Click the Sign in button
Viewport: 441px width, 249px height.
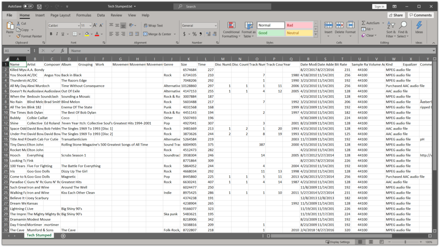coord(379,6)
